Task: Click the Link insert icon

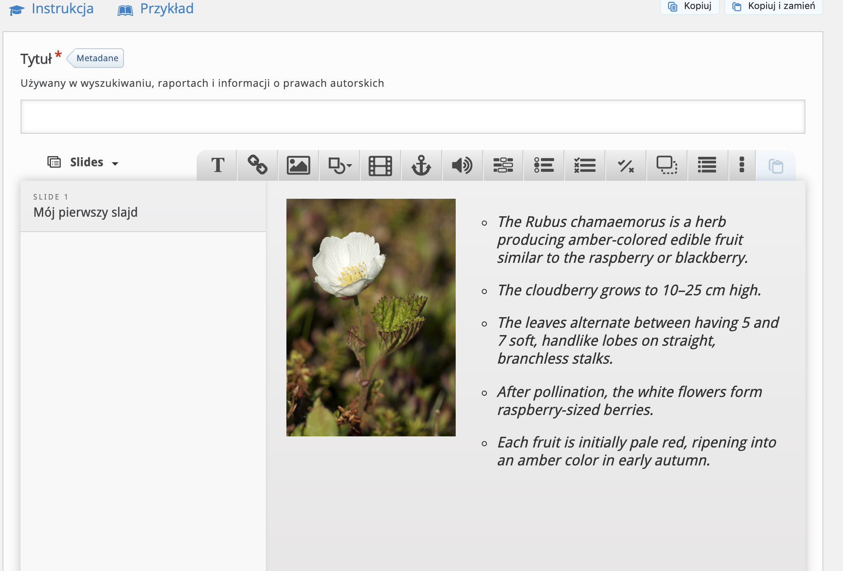Action: click(x=257, y=165)
